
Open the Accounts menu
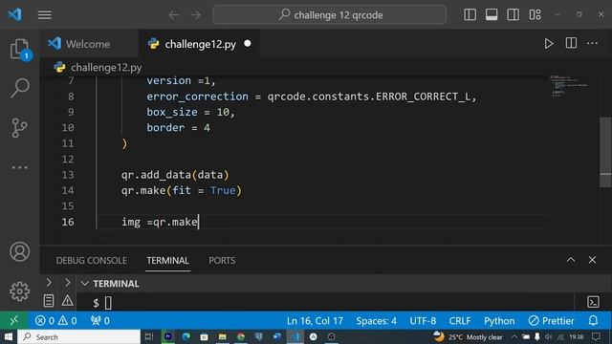[19, 251]
